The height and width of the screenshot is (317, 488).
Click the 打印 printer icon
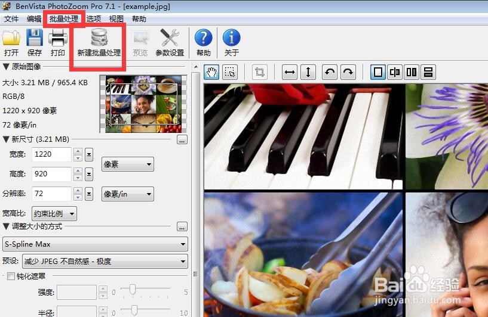tap(58, 42)
